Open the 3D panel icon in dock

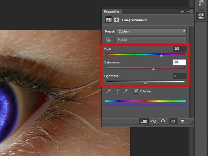(x=201, y=15)
